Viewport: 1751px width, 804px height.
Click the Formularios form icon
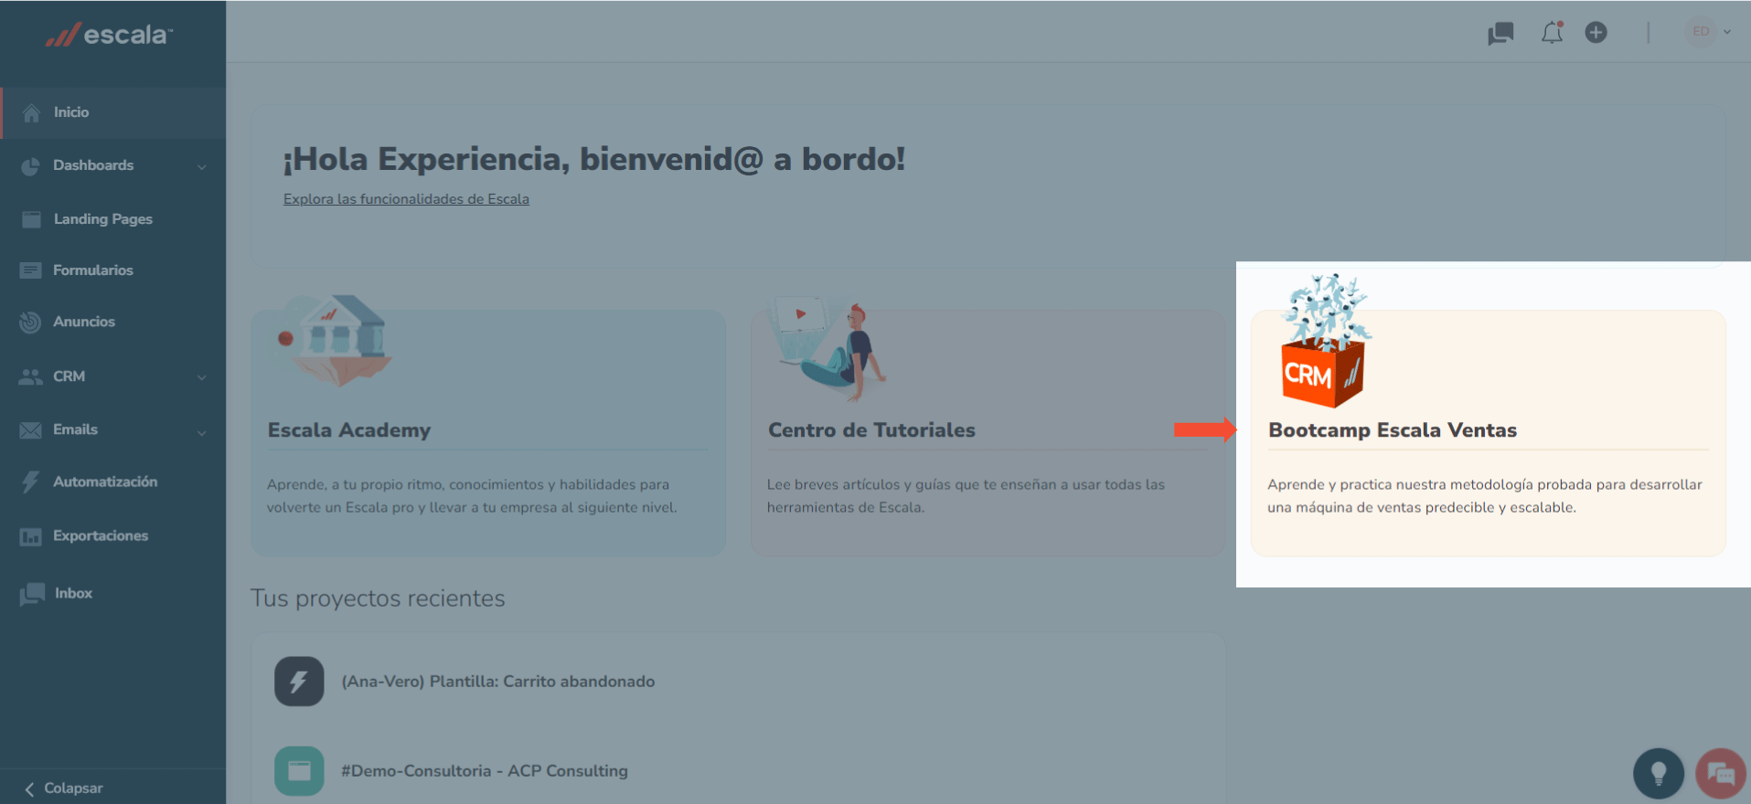click(x=30, y=270)
